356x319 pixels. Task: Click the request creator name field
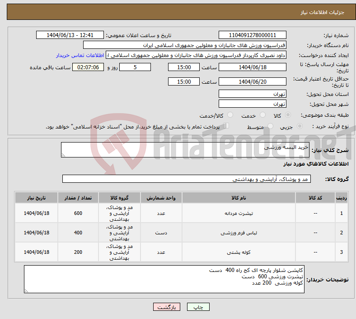click(196, 55)
